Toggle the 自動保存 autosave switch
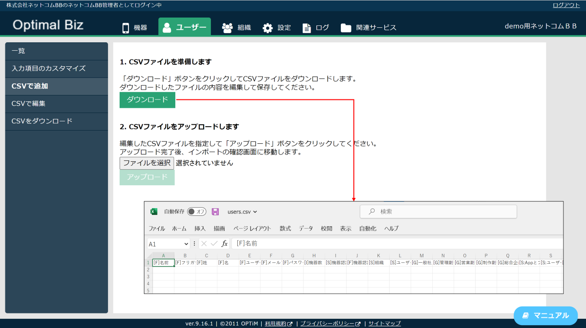Image resolution: width=586 pixels, height=328 pixels. 197,212
